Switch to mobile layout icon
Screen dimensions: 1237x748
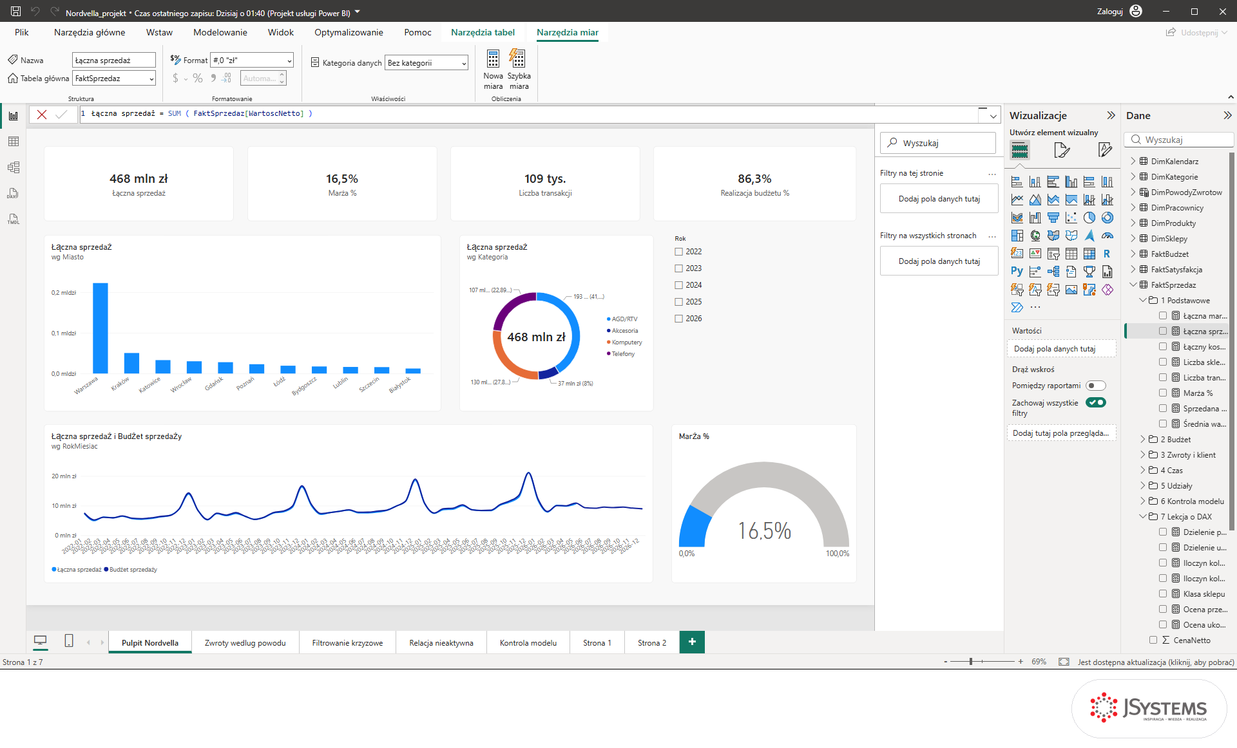point(69,641)
